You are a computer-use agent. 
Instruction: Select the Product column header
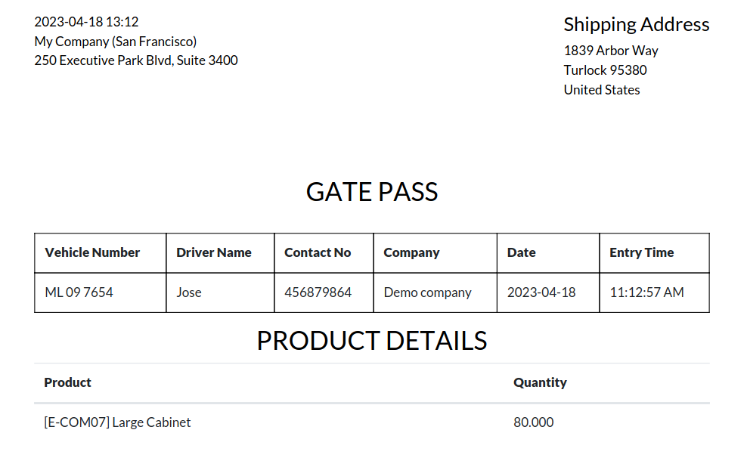point(67,382)
